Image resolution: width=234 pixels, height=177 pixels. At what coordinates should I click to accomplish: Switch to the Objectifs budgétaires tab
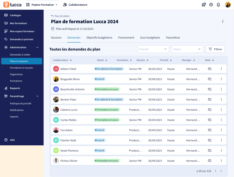[99, 38]
